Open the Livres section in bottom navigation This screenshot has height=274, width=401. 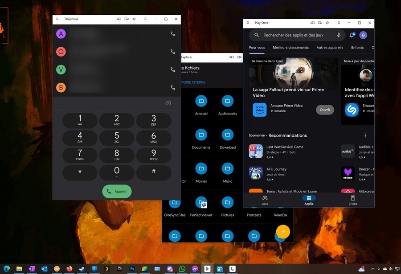tap(353, 200)
